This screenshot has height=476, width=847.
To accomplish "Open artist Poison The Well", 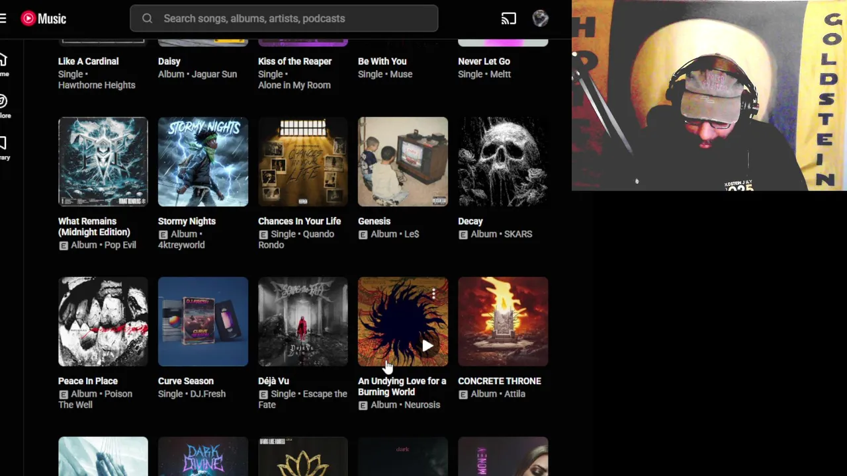I will tap(95, 399).
